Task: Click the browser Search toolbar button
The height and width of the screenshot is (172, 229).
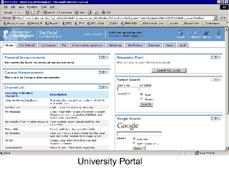Action: pyautogui.click(x=49, y=12)
